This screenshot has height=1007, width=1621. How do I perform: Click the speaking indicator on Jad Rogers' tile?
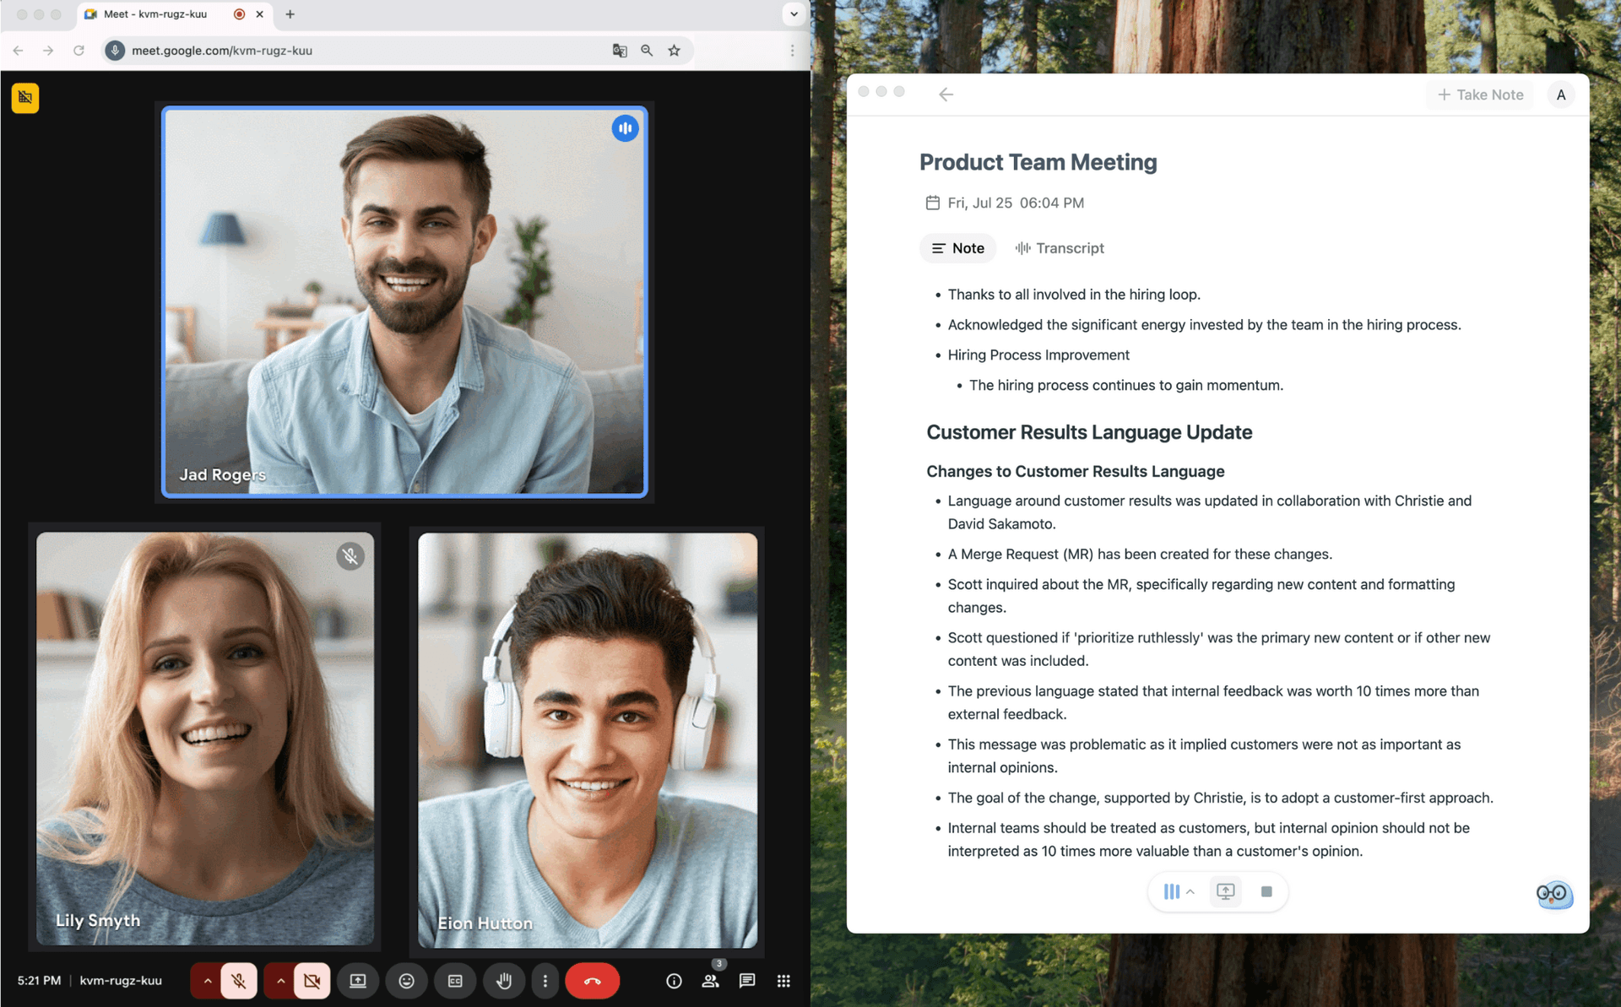[625, 128]
